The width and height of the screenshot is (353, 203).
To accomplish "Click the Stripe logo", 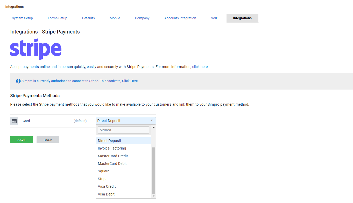I will [36, 49].
